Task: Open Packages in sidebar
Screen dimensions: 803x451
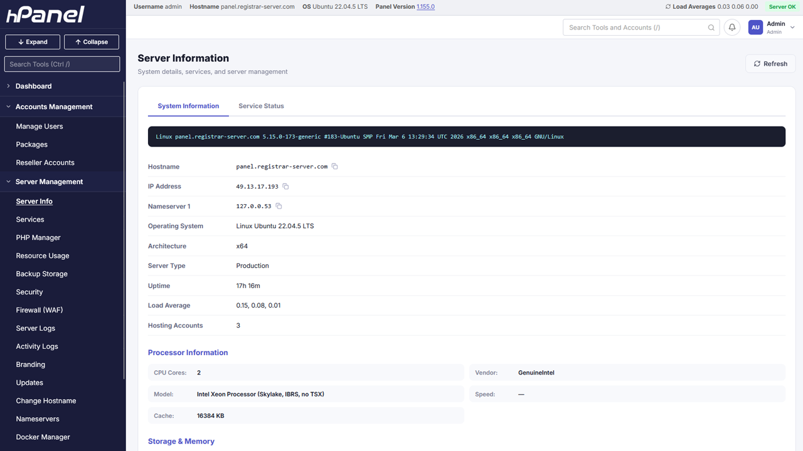Action: click(x=32, y=145)
